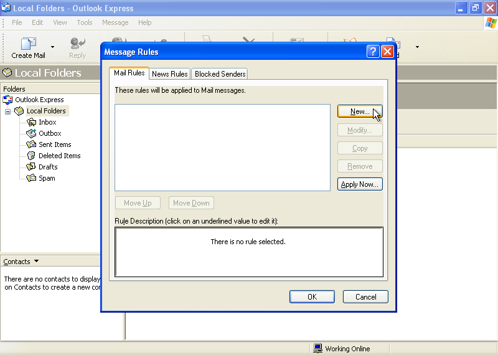Restore down the Outlook Express window
The height and width of the screenshot is (355, 498).
coord(476,8)
